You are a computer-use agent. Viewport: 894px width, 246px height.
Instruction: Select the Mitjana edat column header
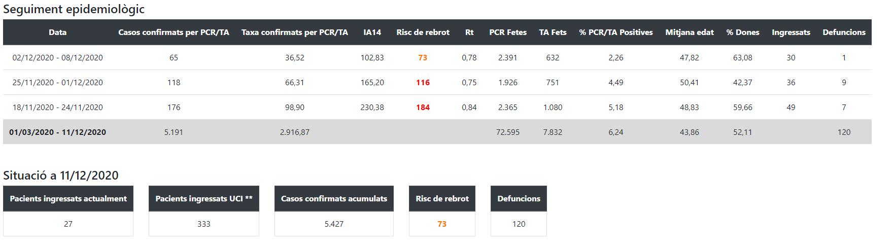pyautogui.click(x=689, y=32)
